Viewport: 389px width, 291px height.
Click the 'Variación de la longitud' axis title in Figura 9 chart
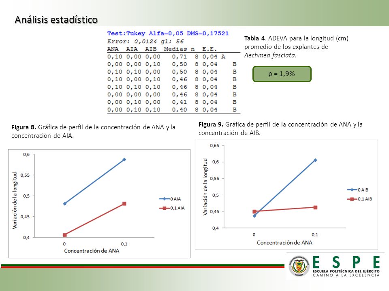tap(205, 187)
